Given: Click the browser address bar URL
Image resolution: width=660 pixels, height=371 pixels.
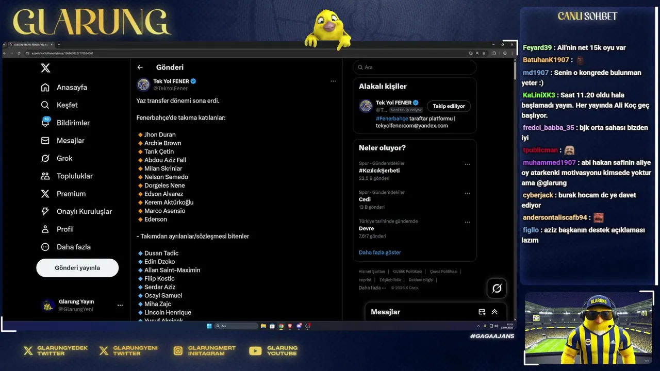Looking at the screenshot, I should pos(62,53).
